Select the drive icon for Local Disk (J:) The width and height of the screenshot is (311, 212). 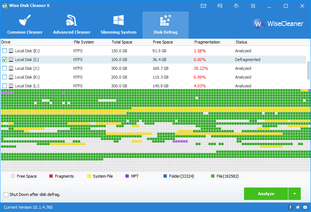11,68
